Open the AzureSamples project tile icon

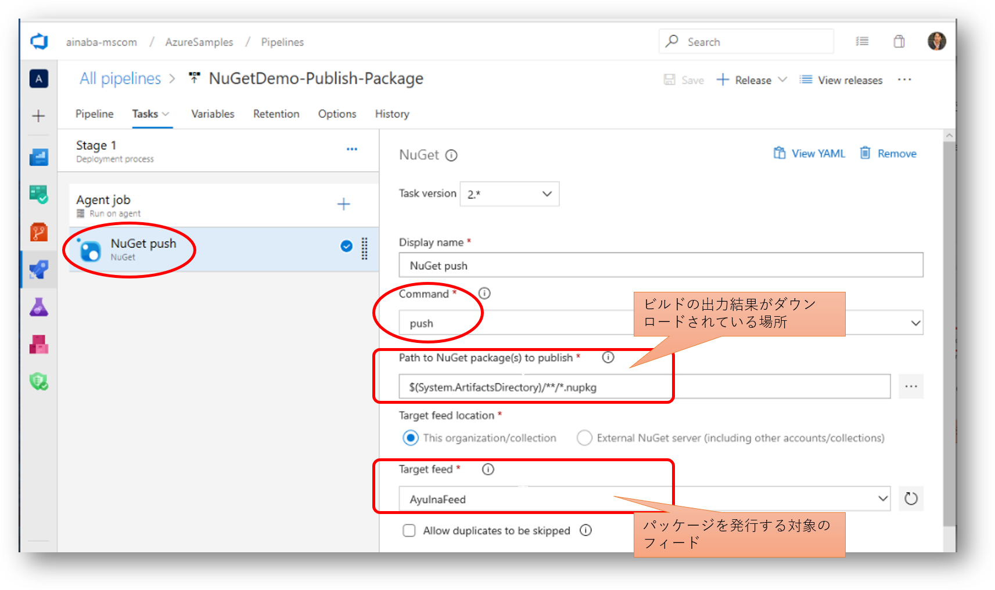[39, 79]
